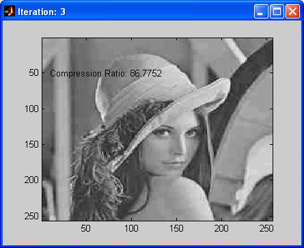
Task: Click the y-axis tick label 50
Action: click(33, 73)
